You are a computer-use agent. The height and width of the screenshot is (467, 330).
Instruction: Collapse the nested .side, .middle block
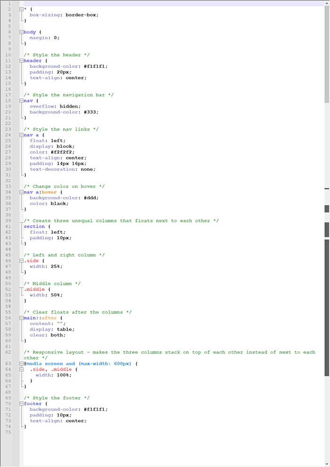(21, 369)
